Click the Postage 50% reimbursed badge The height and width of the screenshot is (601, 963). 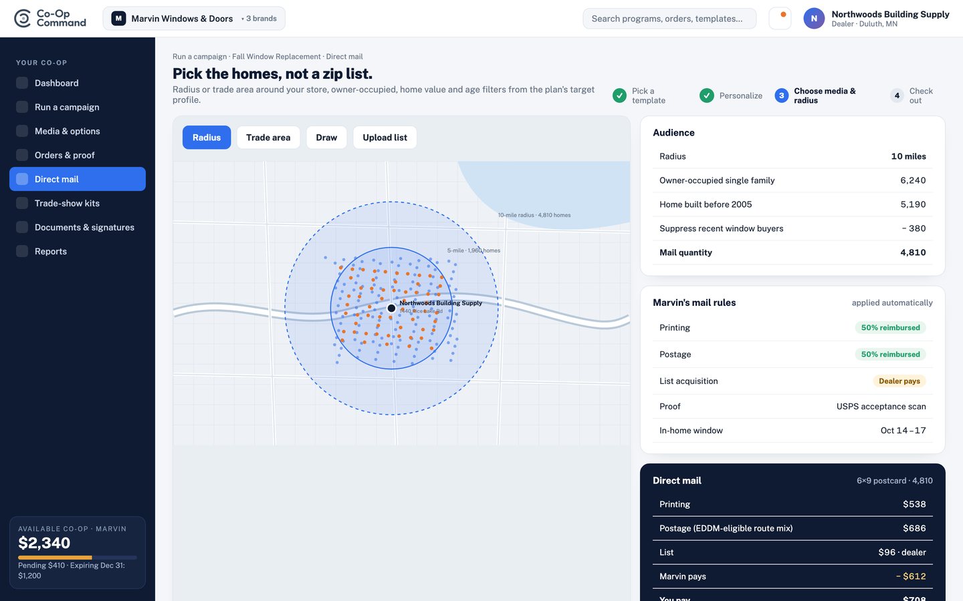coord(890,355)
